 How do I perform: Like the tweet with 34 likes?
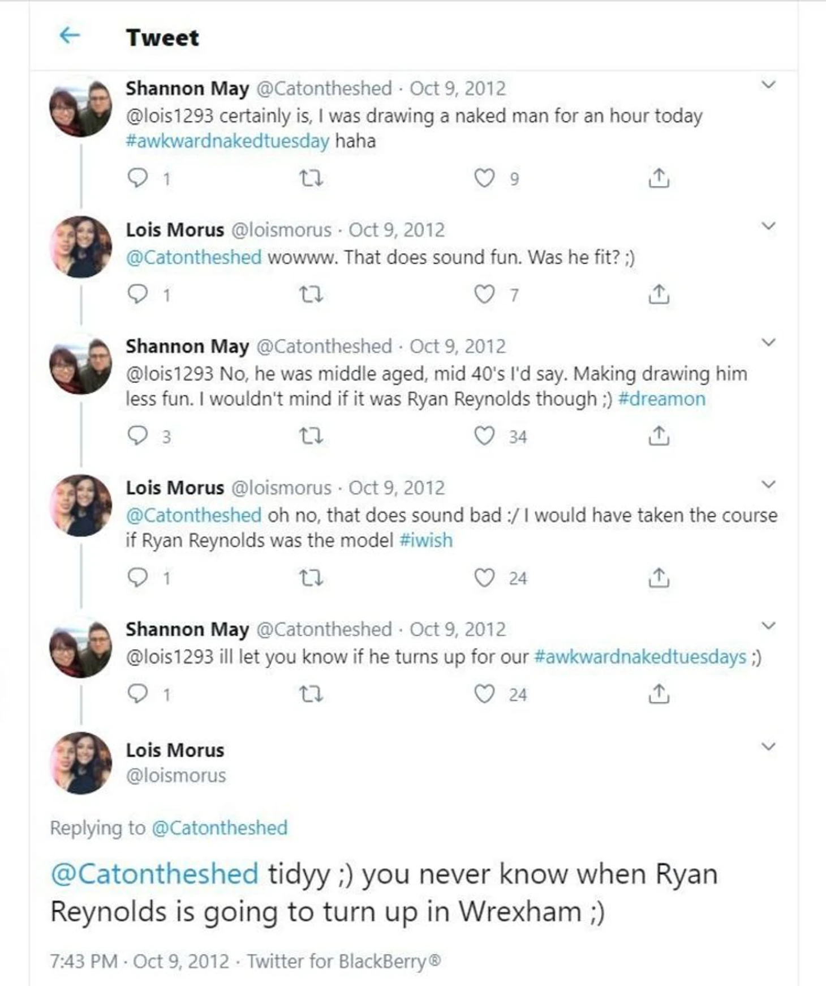[484, 436]
